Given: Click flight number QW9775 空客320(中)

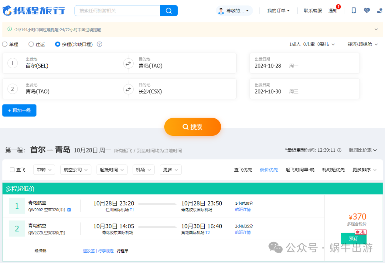Looking at the screenshot, I should click(47, 233).
